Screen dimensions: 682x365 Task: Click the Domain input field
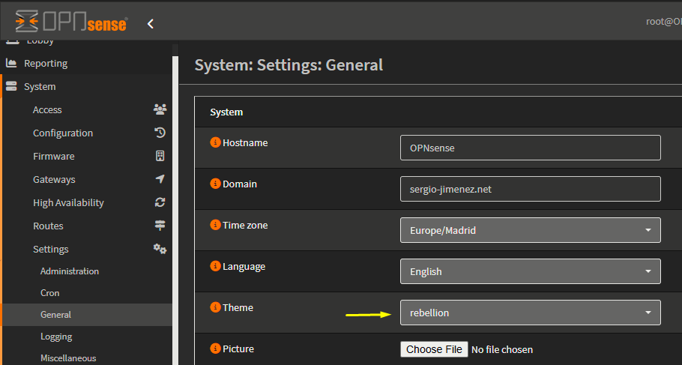coord(530,189)
